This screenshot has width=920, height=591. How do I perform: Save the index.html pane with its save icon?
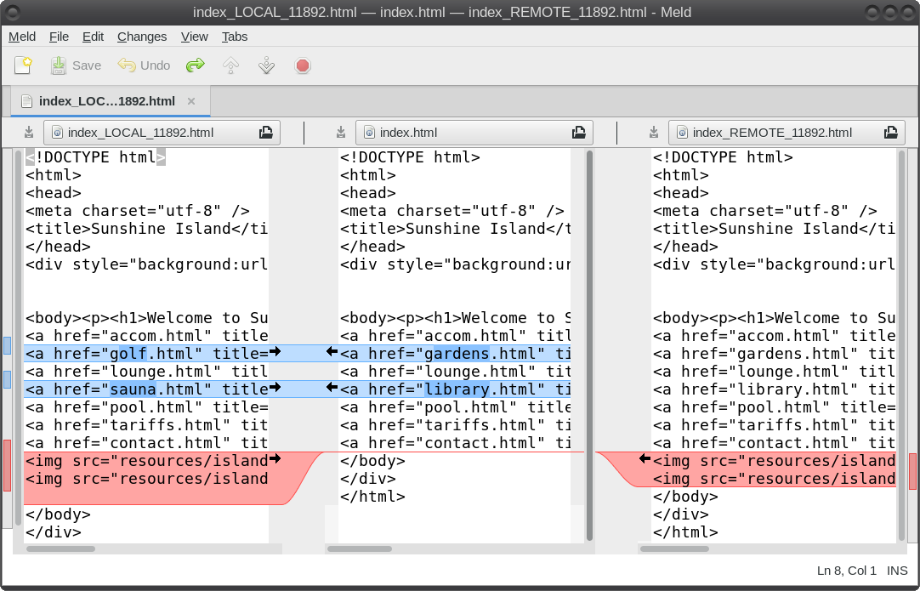[x=341, y=133]
